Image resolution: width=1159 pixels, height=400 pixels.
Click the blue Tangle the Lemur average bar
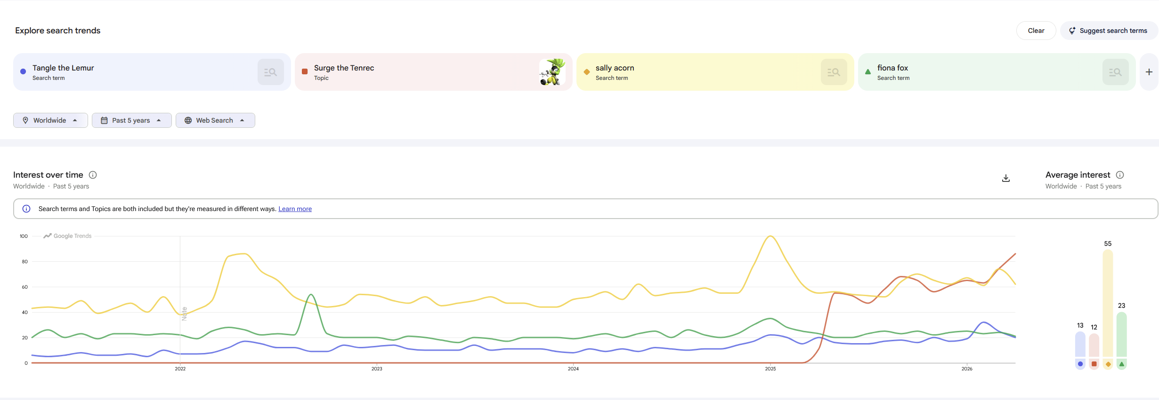tap(1080, 345)
